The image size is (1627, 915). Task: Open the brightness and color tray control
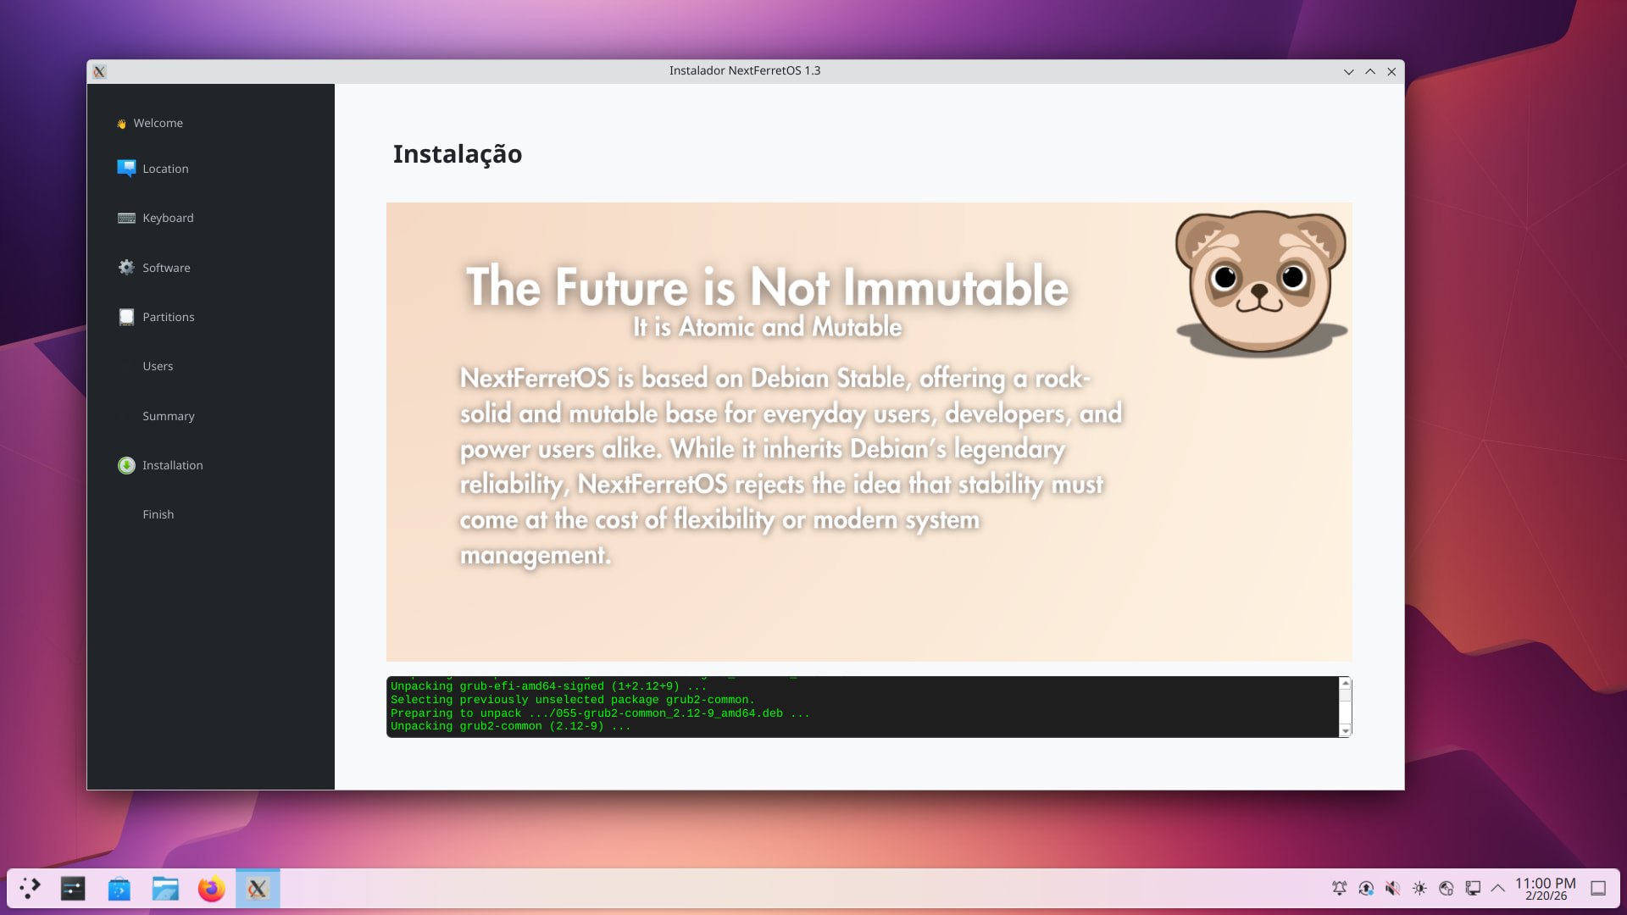click(1419, 888)
